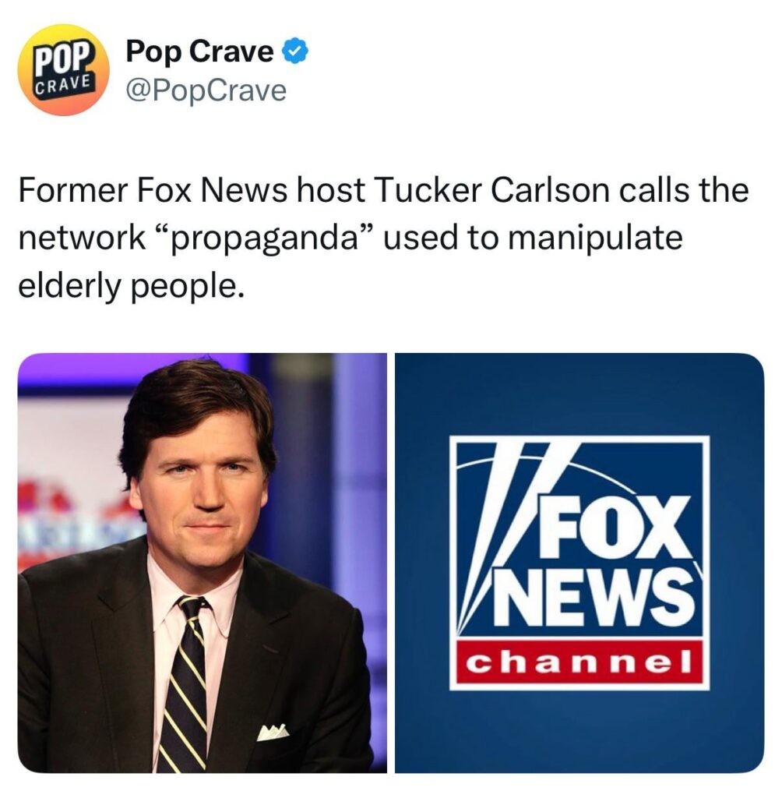Open the @PopCrave handle link

206,90
